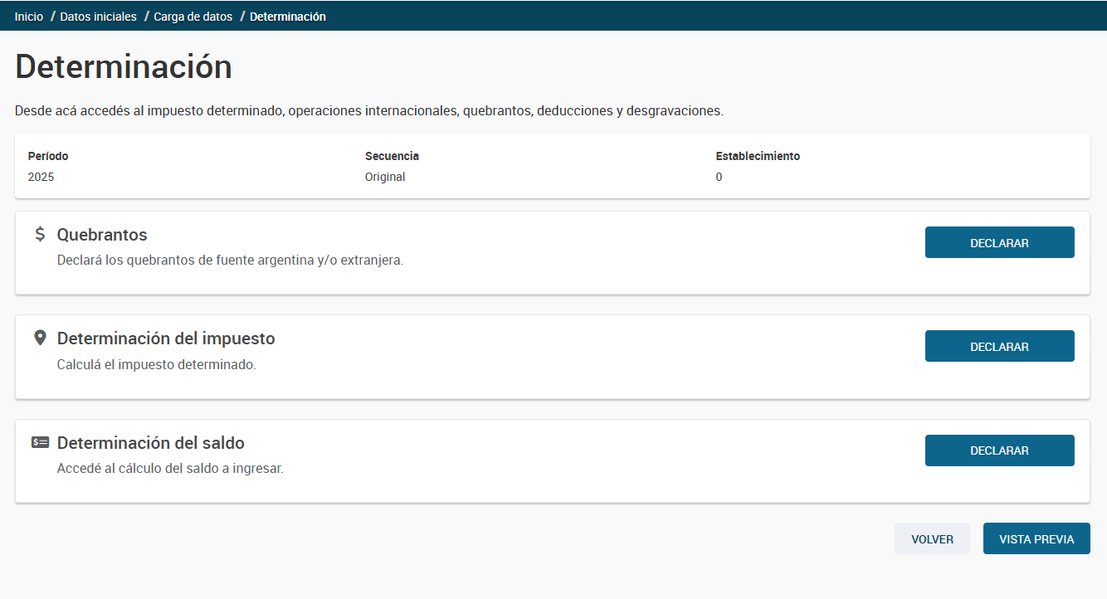This screenshot has width=1107, height=599.
Task: Click the money card icon beside Determinación del saldo
Action: [x=40, y=442]
